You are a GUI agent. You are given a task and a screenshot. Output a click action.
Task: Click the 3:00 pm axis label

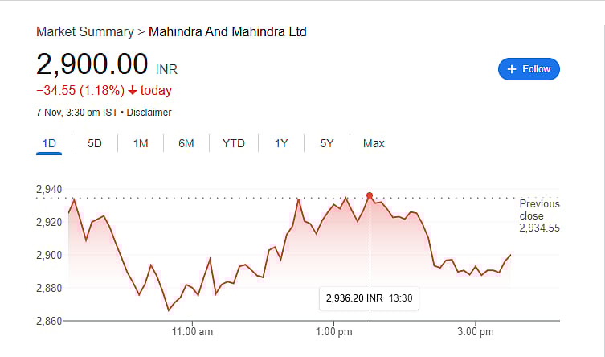click(x=475, y=331)
